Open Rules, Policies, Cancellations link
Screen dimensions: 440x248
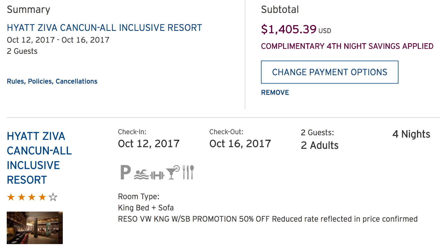(x=52, y=81)
